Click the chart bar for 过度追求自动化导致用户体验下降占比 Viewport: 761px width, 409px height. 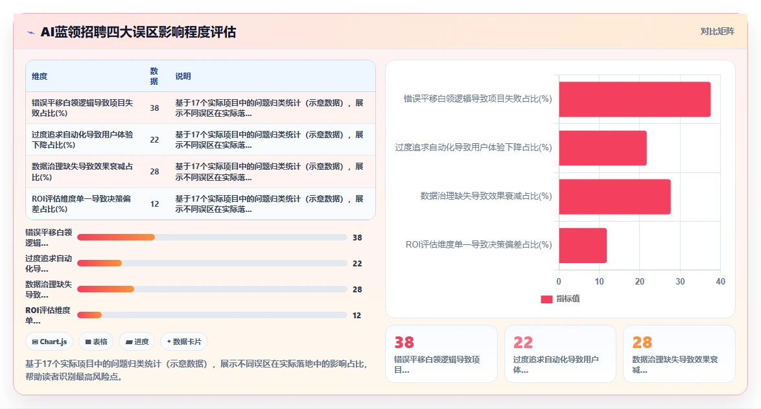[603, 148]
